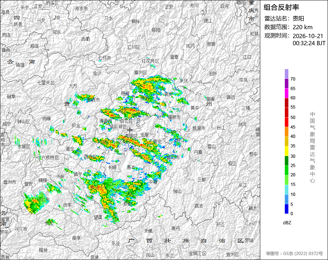Click the legend scale value "70"
This screenshot has width=328, height=260.
click(x=293, y=79)
